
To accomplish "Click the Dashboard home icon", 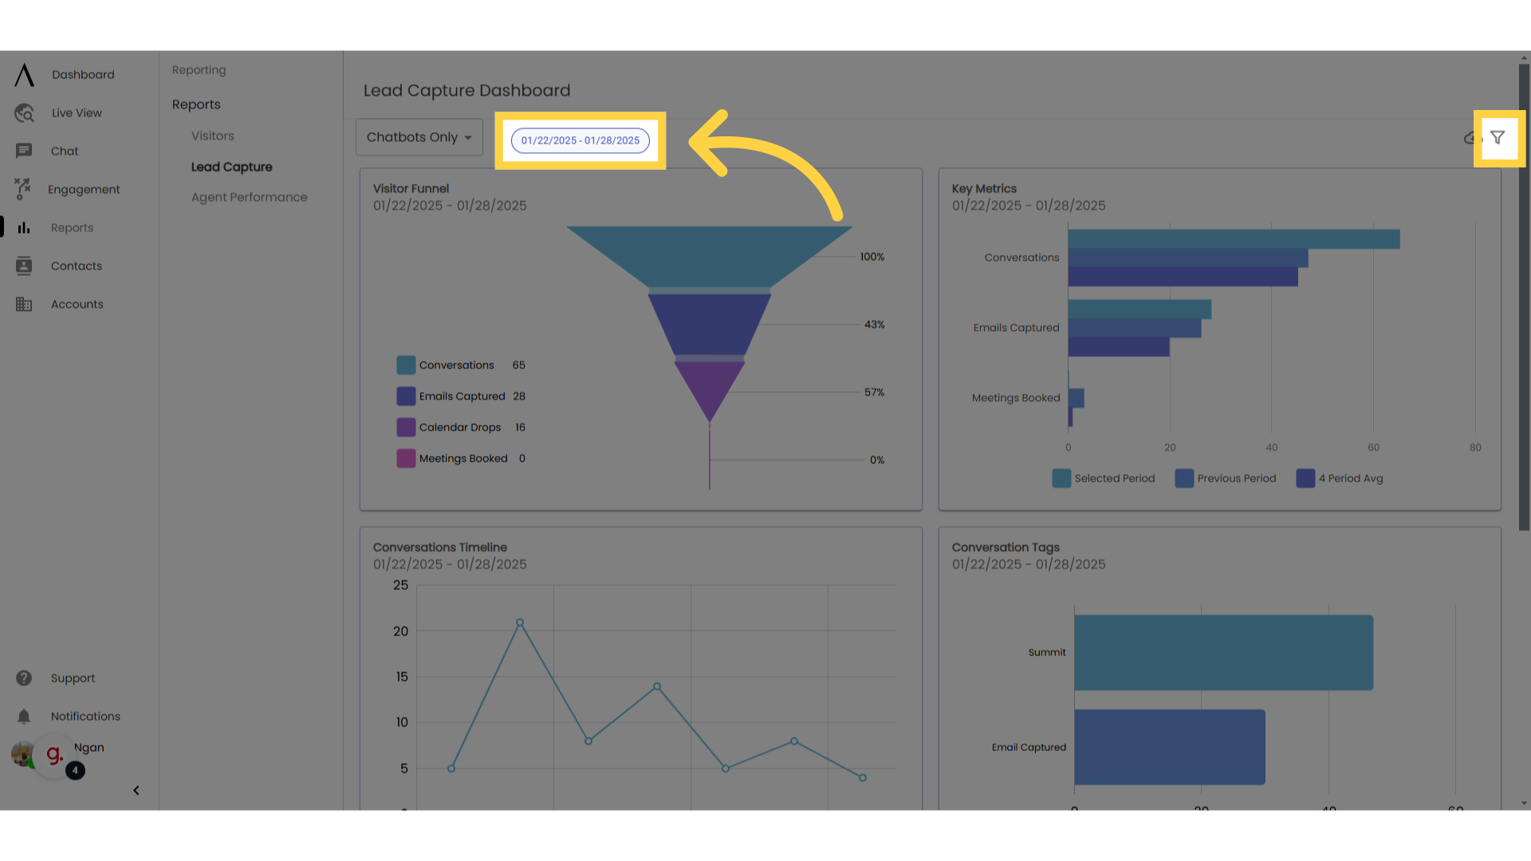I will coord(23,75).
